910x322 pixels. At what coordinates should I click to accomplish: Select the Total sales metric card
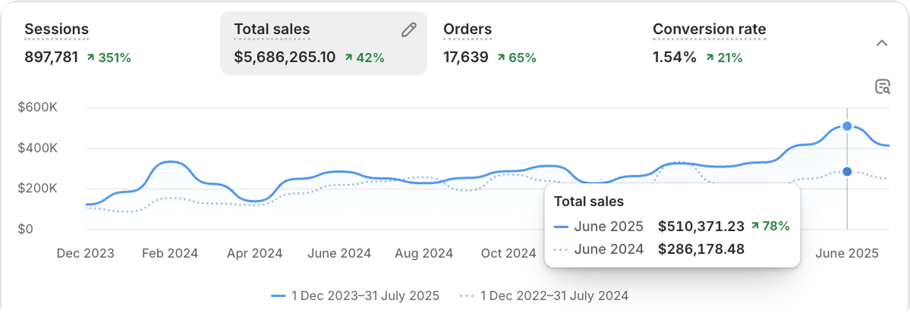323,43
